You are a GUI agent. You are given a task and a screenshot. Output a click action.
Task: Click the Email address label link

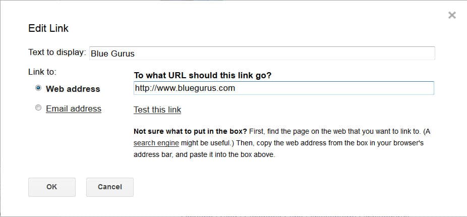pyautogui.click(x=74, y=108)
